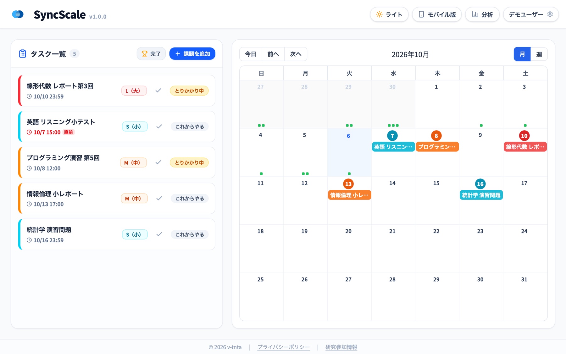Open the 分析 analytics page

coord(482,14)
